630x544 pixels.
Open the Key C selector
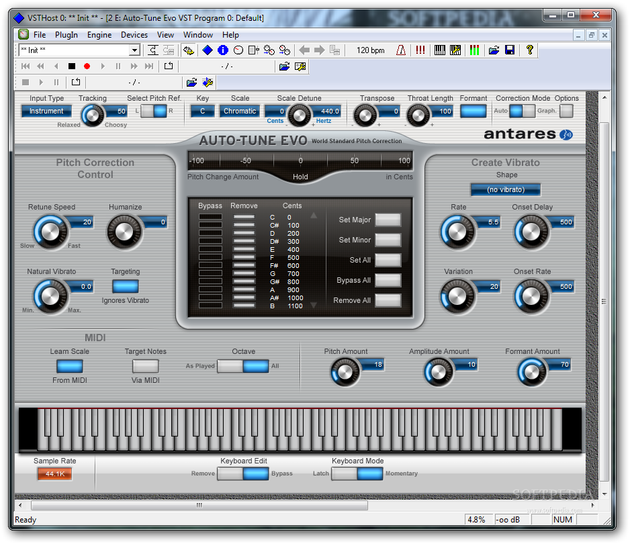203,111
